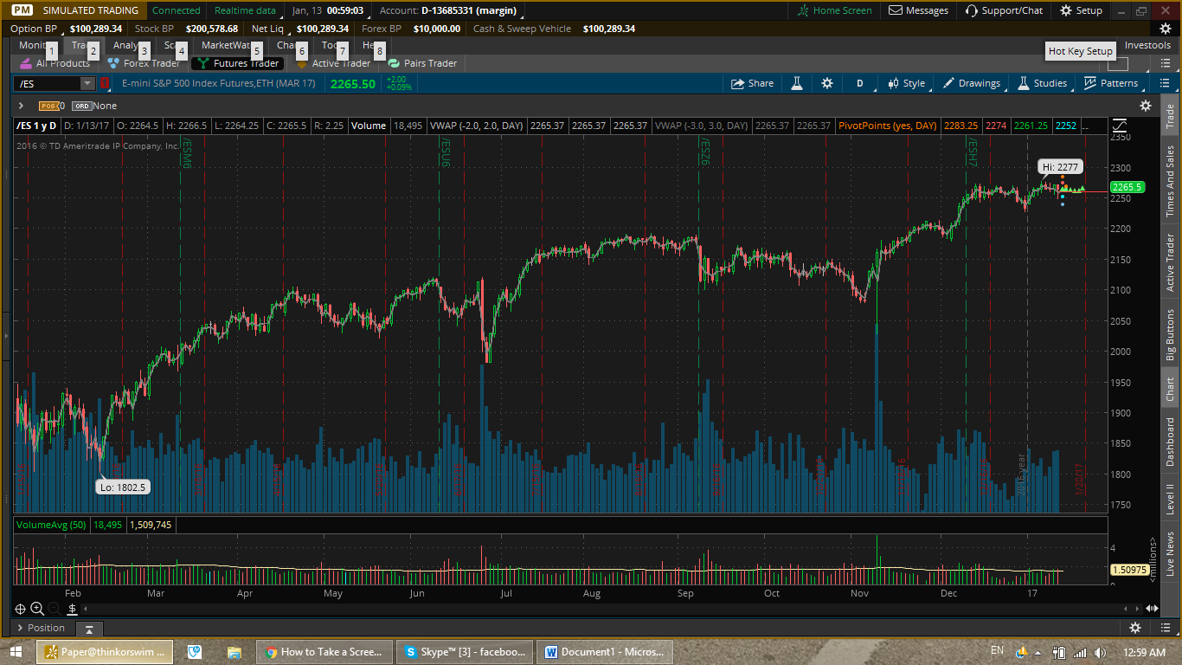
Task: Switch to the Monitor tab
Action: coord(36,45)
